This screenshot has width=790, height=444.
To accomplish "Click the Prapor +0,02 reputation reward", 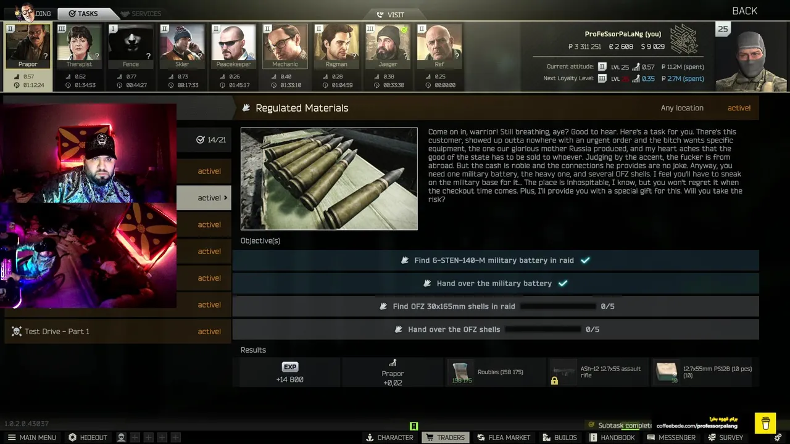I will pos(393,372).
